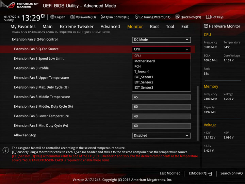
Task: Click the Lower Temperature field showing 40
Action: point(161,116)
